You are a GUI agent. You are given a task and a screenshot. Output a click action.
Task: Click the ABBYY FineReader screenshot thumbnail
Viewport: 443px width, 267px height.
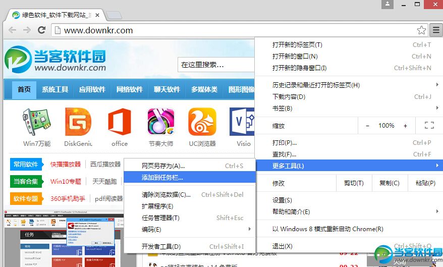(64, 238)
